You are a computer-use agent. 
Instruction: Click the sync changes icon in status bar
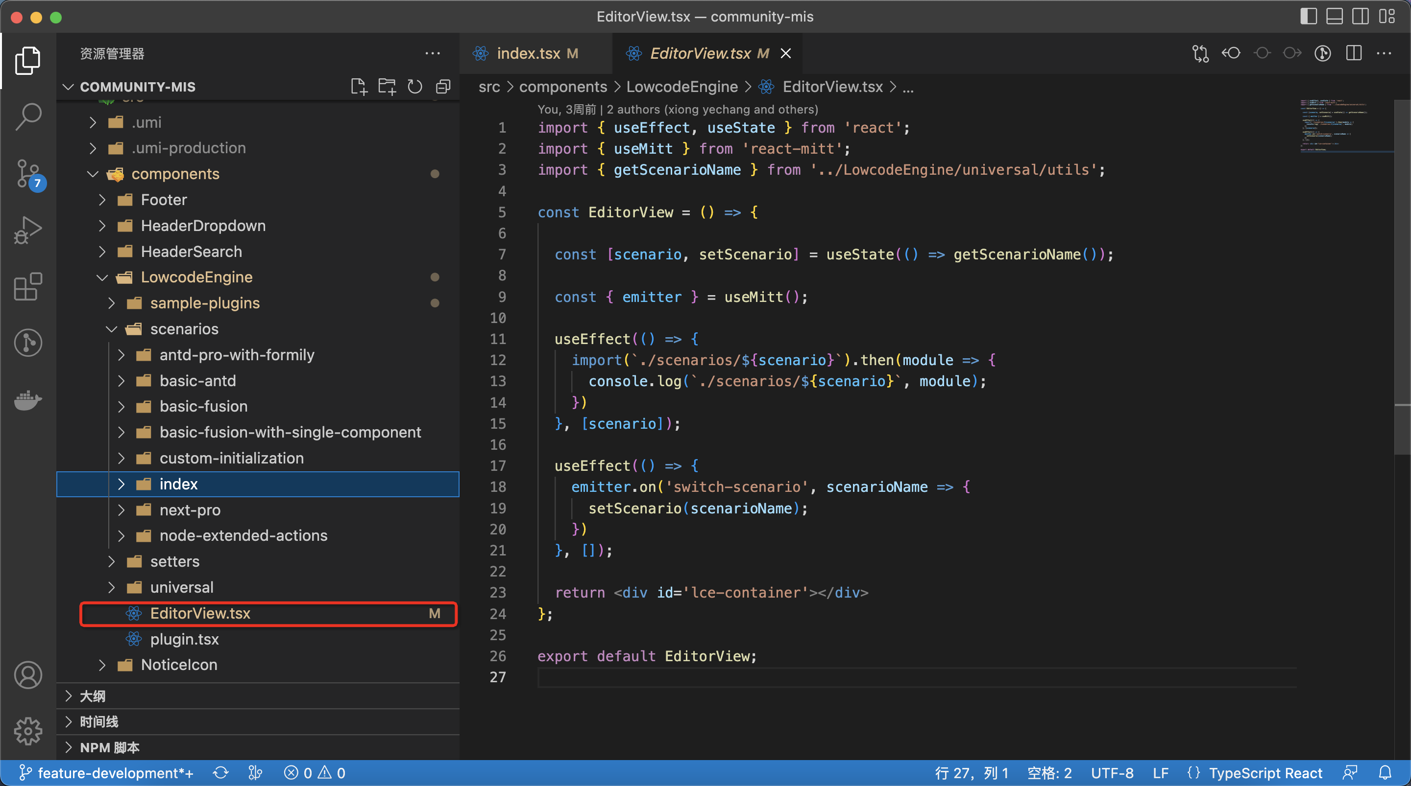(x=221, y=773)
